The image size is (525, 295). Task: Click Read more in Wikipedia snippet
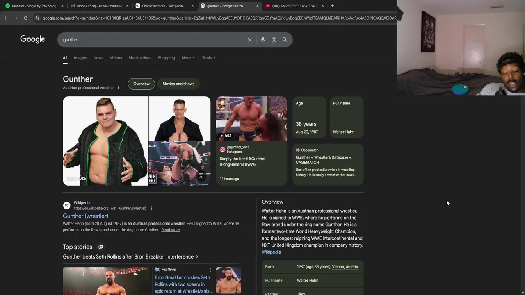click(x=171, y=230)
